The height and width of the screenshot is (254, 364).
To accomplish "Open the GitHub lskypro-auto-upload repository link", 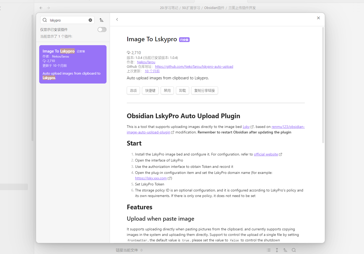I will tap(194, 67).
